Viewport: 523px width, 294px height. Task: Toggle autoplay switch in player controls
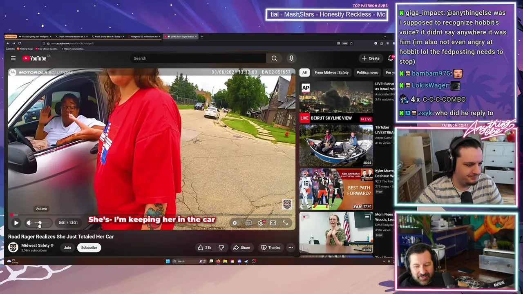tap(235, 223)
